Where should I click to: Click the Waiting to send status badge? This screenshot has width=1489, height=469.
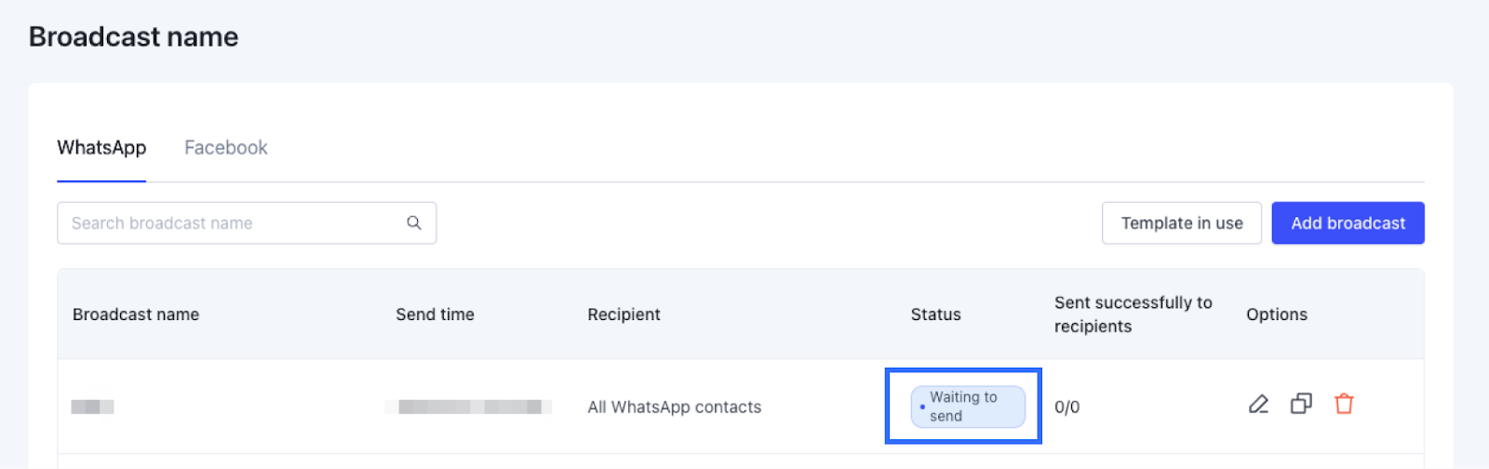[x=967, y=407]
